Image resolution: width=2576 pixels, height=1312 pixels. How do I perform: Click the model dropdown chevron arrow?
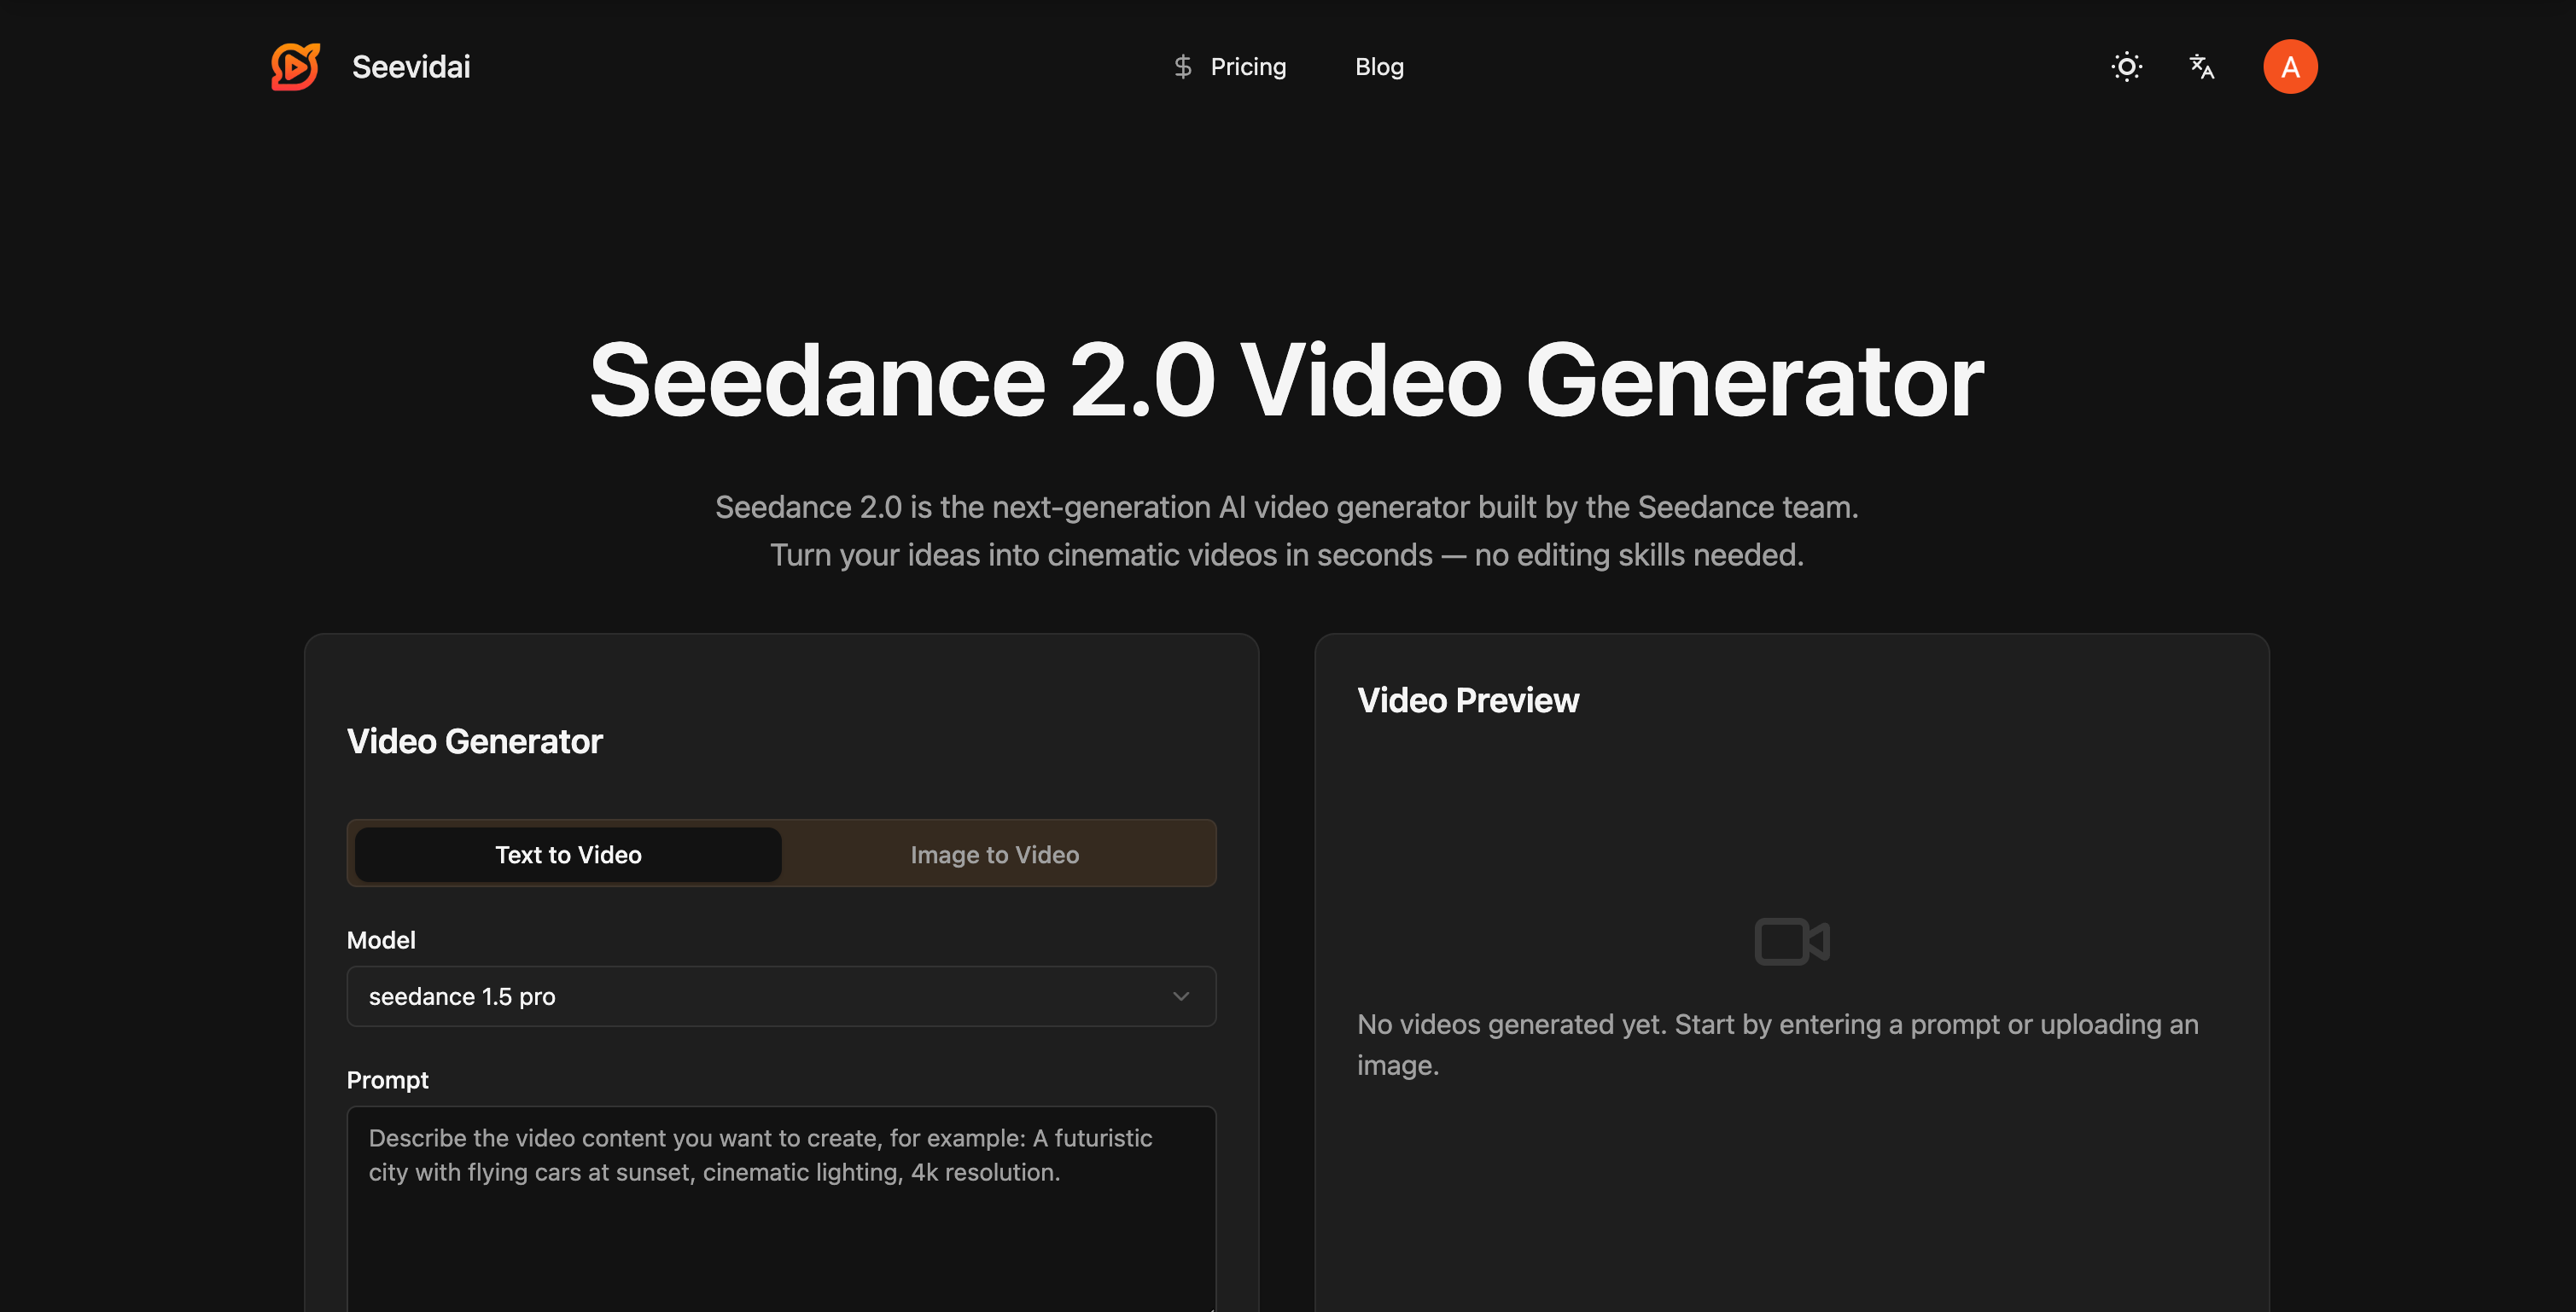[1180, 996]
